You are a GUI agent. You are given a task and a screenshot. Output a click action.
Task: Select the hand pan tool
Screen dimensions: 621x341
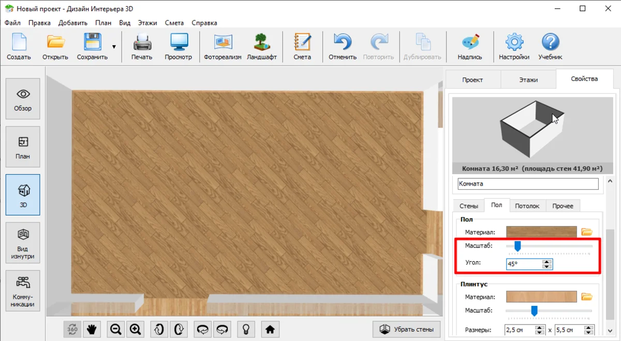(x=92, y=329)
